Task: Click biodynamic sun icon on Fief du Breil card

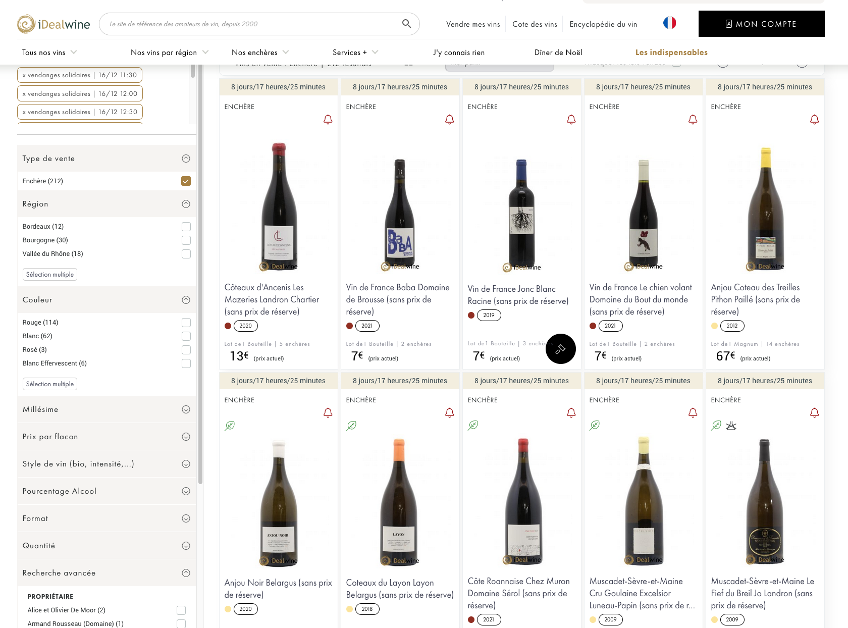Action: (x=731, y=426)
